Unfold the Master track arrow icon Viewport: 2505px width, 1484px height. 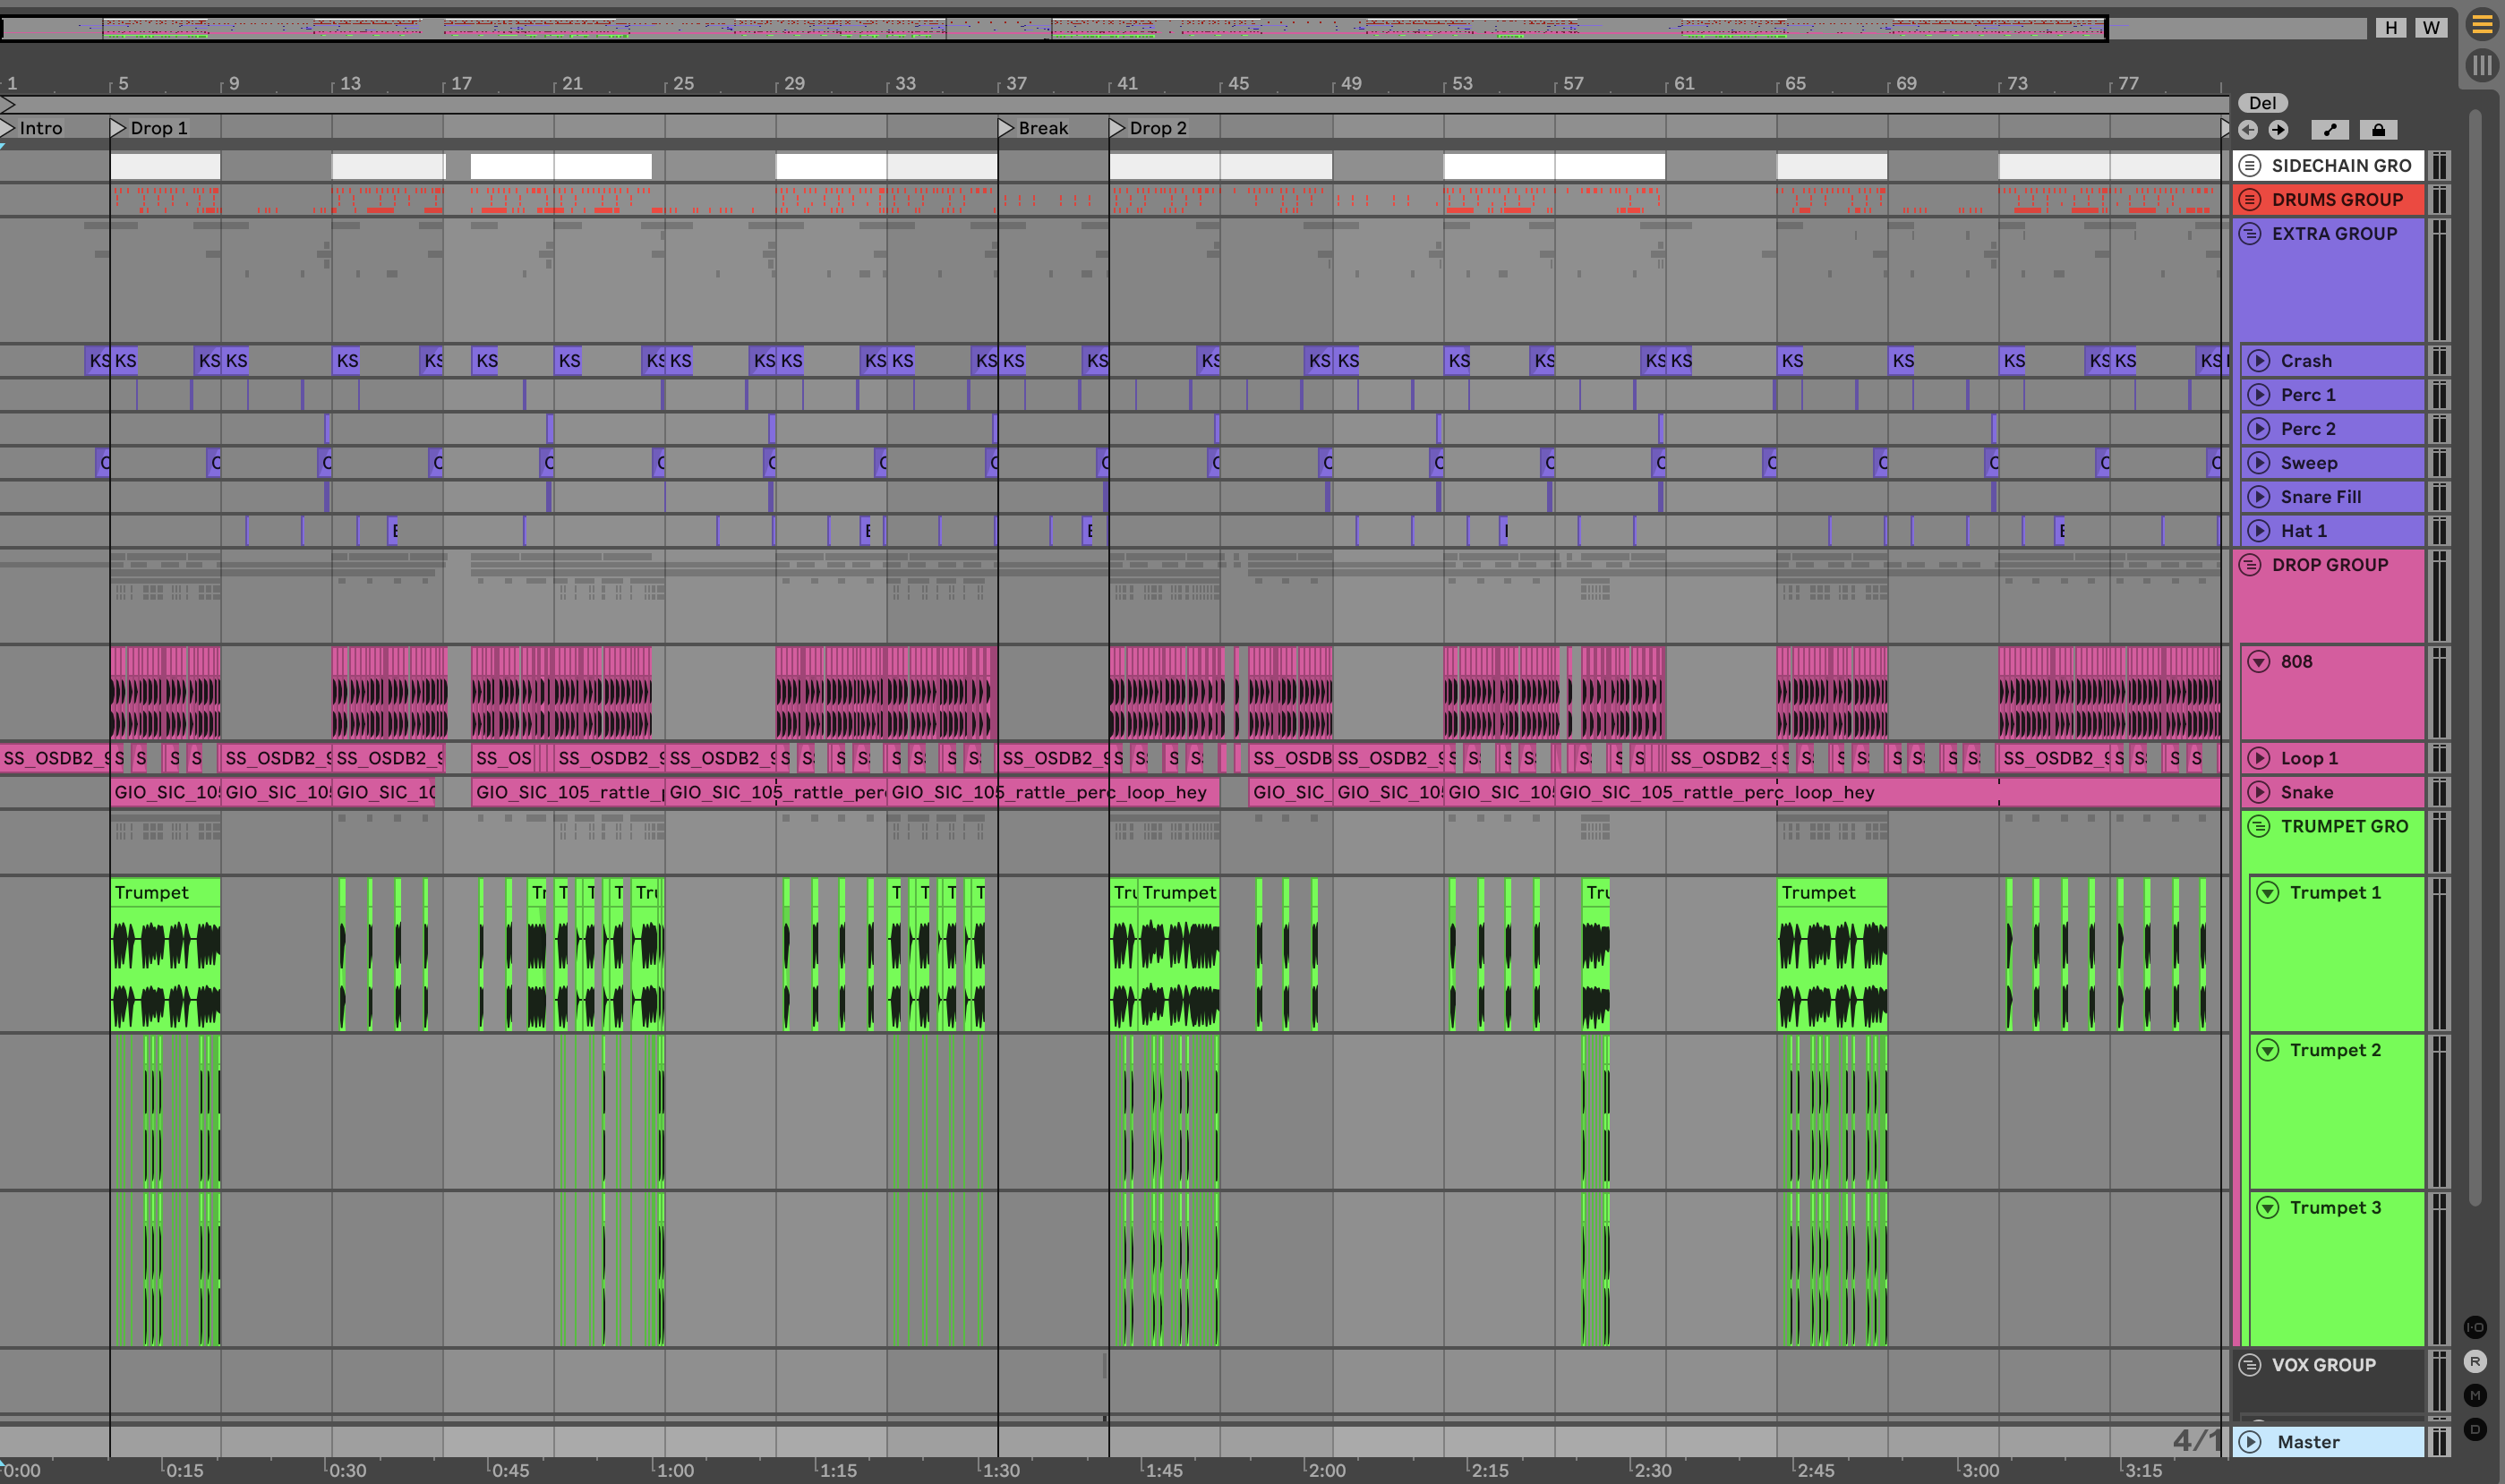(x=2250, y=1442)
